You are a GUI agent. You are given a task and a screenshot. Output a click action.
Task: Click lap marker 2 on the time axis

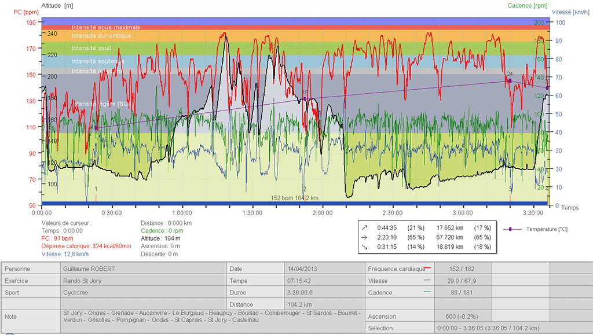click(305, 189)
